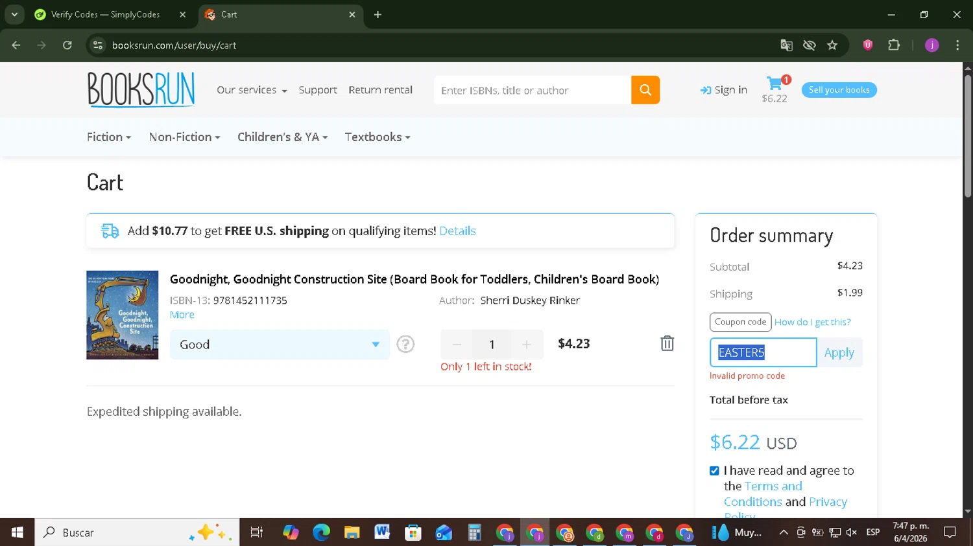Focus the ISBN, title or author search box
The image size is (973, 546).
click(x=533, y=90)
